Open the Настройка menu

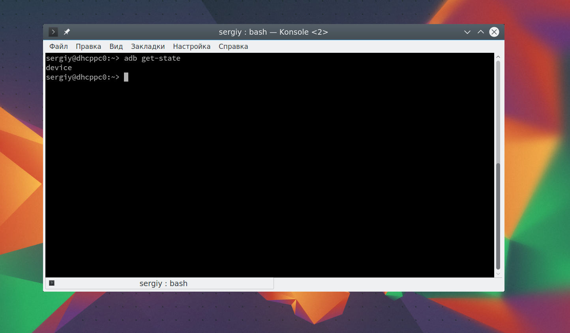192,47
